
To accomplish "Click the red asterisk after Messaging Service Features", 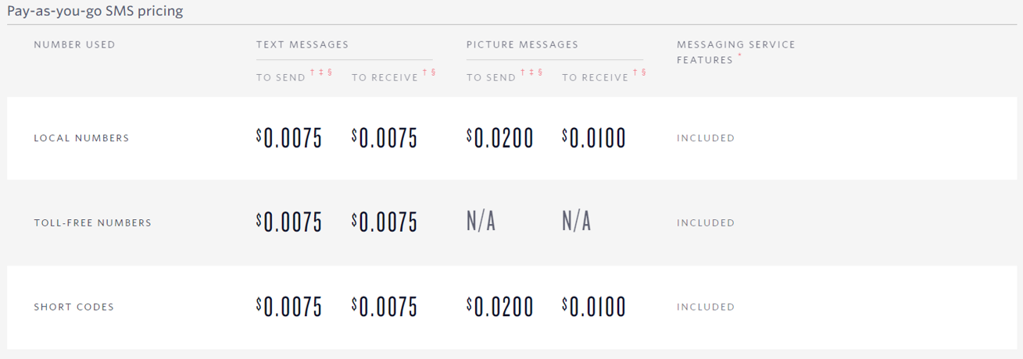I will [740, 56].
